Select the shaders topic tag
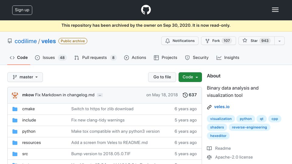The height and width of the screenshot is (164, 292). [x=217, y=127]
